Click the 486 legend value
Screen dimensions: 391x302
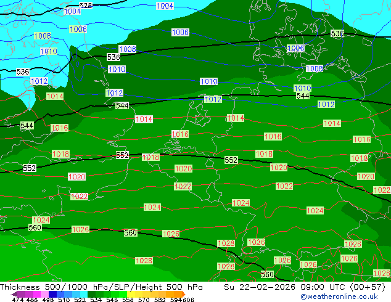tap(32, 300)
